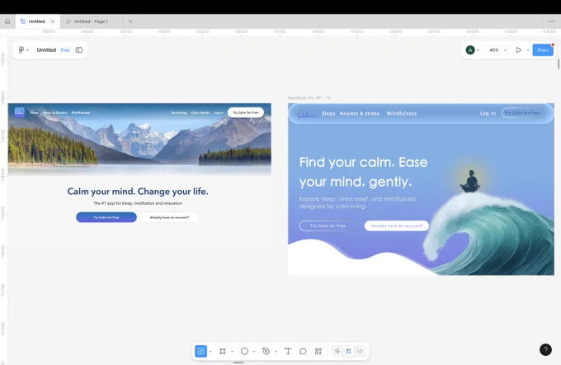This screenshot has width=561, height=365.
Task: Expand the avatar dropdown arrow
Action: tap(478, 50)
